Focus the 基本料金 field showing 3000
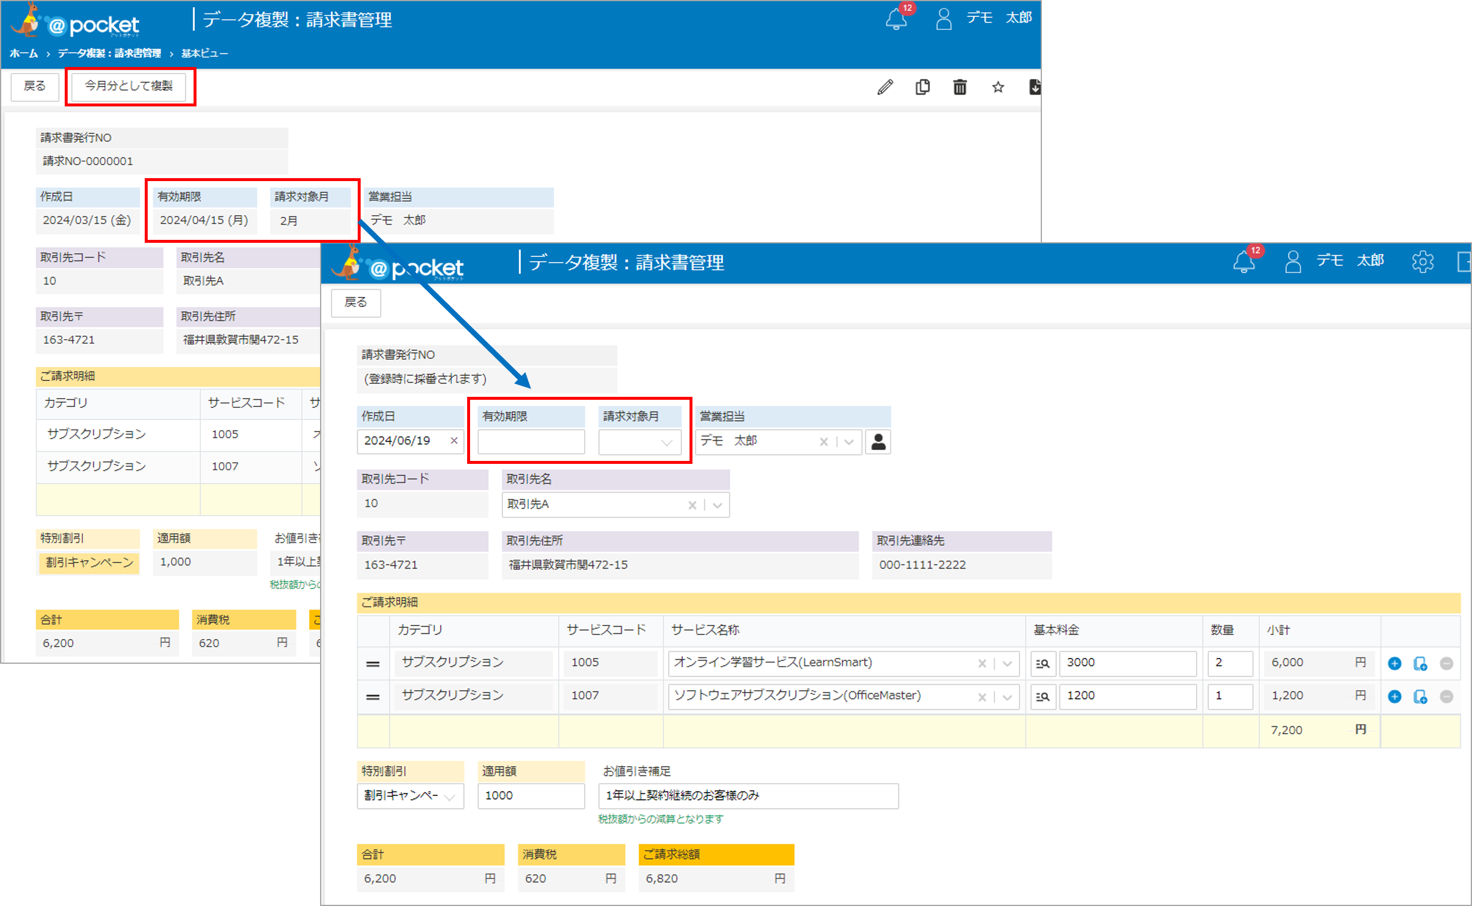Viewport: 1472px width, 906px height. point(1128,663)
